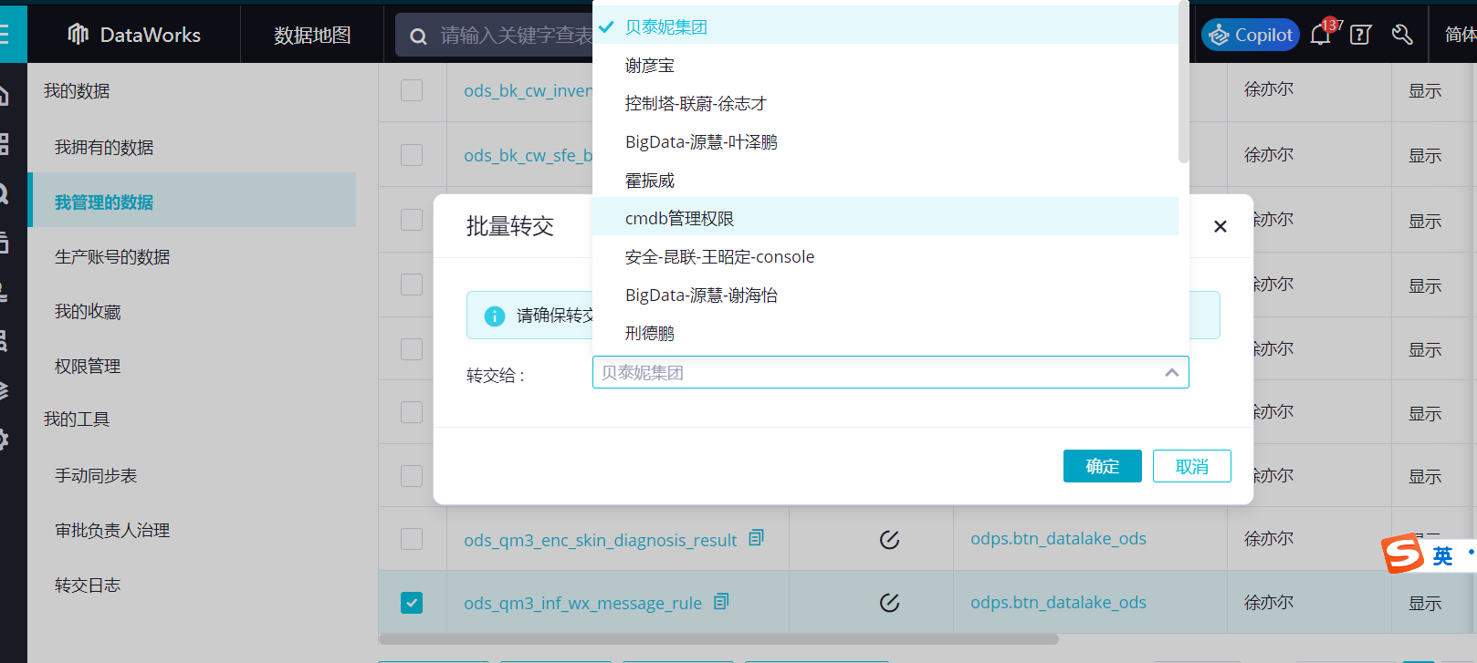Open the help question mark icon
The image size is (1477, 663).
[1361, 35]
